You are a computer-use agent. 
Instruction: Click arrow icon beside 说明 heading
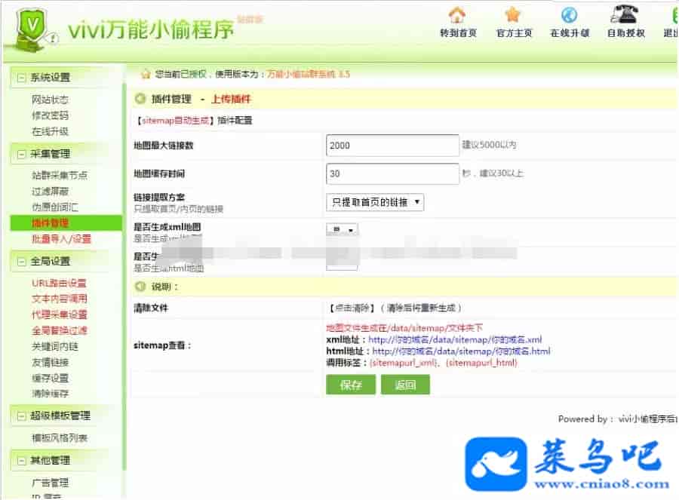pyautogui.click(x=140, y=287)
